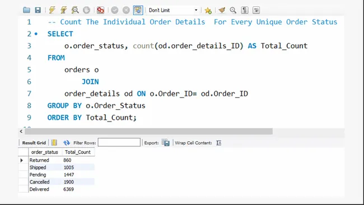Screen dimensions: 364x205
Task: Click the count function on line 3
Action: 143,46
